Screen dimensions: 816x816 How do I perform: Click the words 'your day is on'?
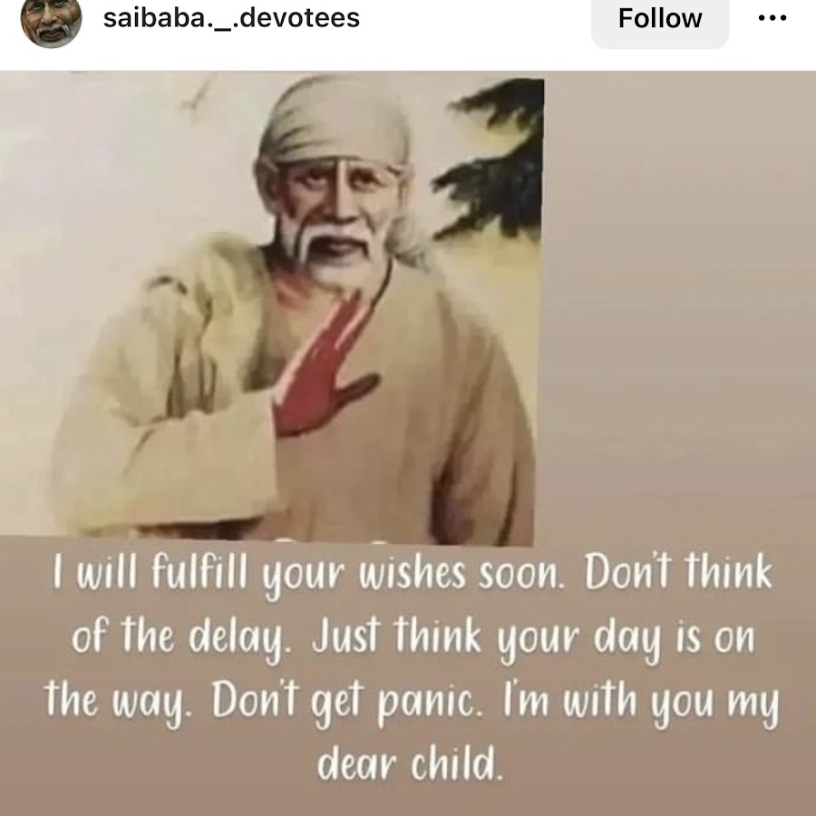626,640
